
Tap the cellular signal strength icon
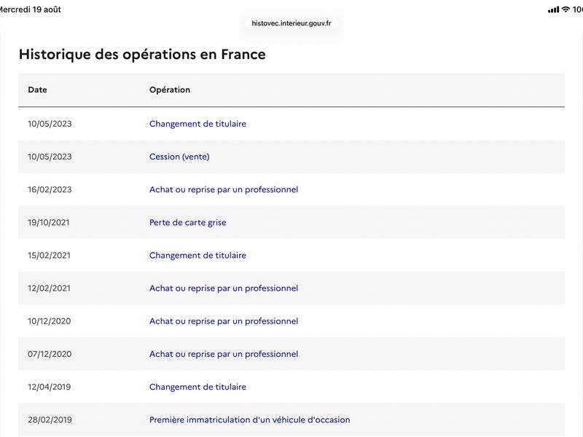tap(553, 9)
